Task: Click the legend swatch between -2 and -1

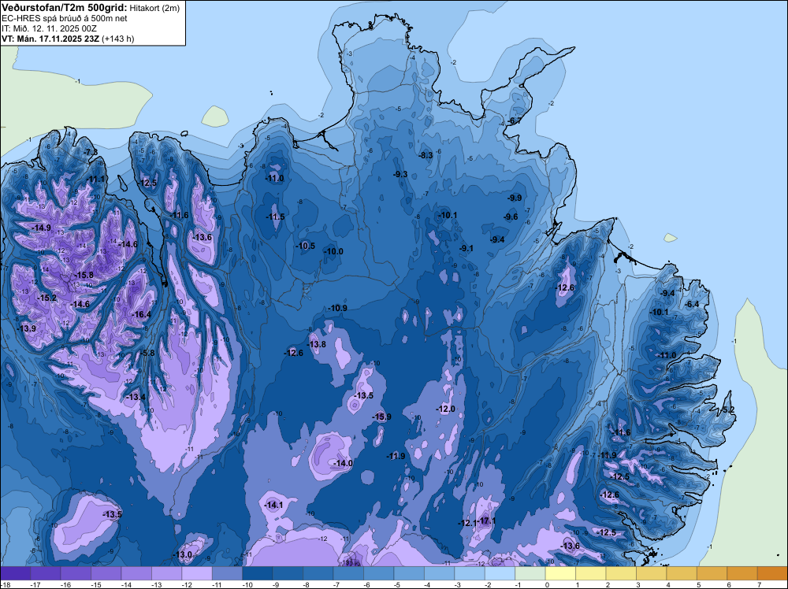Action: pyautogui.click(x=500, y=573)
